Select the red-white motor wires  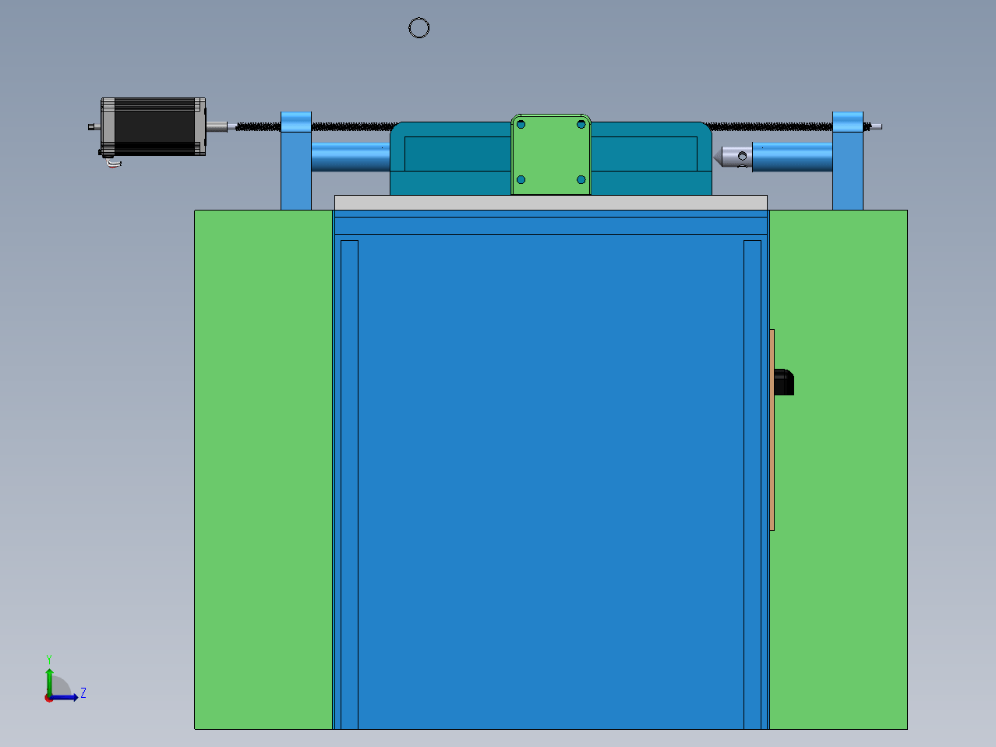pyautogui.click(x=114, y=161)
